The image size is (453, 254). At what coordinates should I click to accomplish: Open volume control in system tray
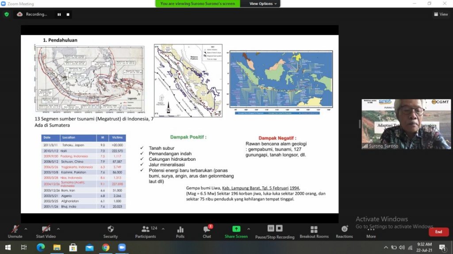point(402,247)
